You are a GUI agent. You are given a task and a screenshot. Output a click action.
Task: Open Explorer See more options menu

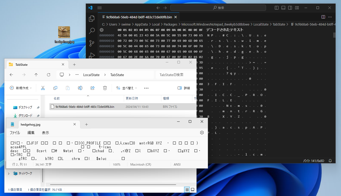click(x=146, y=88)
